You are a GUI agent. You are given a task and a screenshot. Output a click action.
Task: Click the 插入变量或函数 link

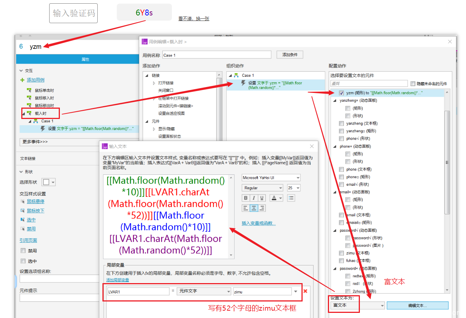point(259,223)
